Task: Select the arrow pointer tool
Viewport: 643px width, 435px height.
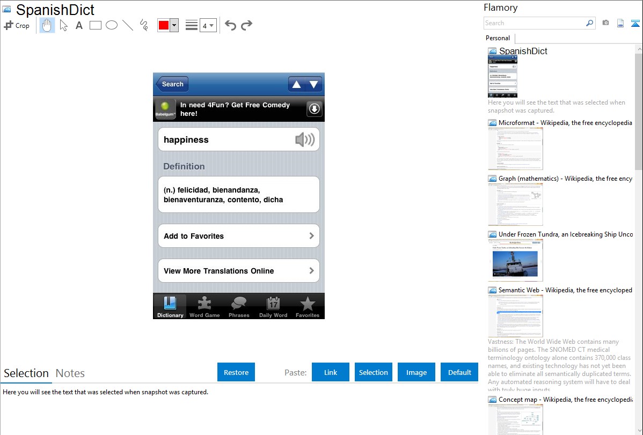Action: (x=63, y=25)
